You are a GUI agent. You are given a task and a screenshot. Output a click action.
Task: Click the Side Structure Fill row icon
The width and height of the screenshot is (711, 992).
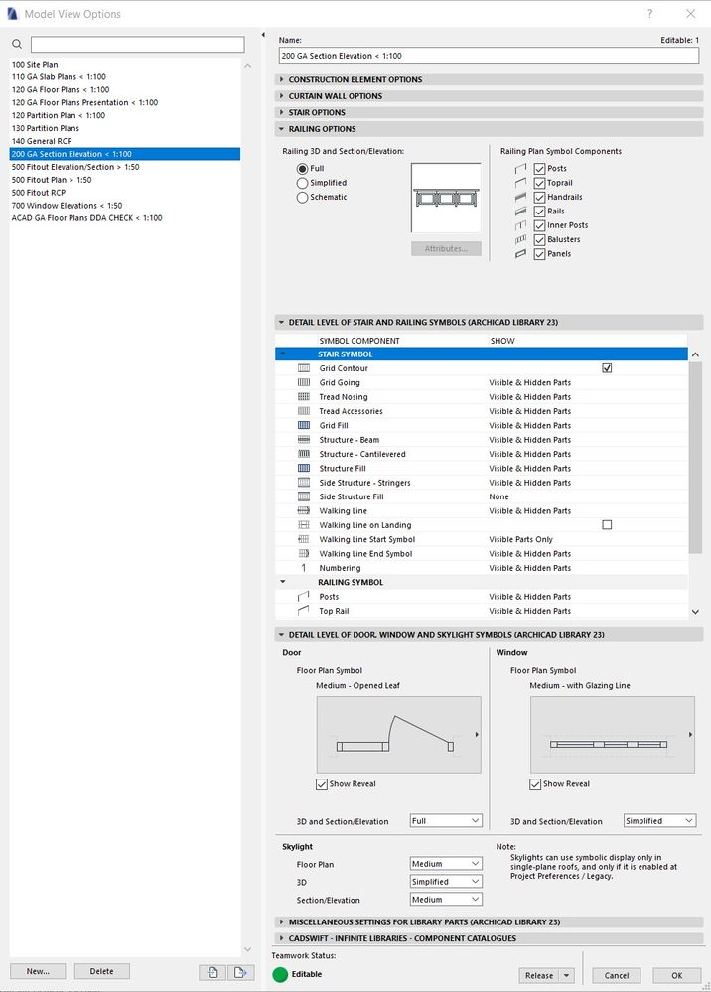[x=304, y=496]
